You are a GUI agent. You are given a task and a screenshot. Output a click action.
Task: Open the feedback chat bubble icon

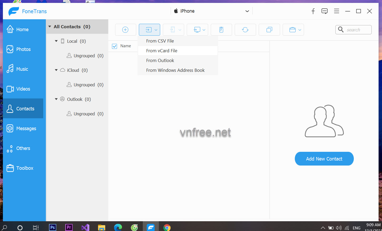(x=325, y=11)
